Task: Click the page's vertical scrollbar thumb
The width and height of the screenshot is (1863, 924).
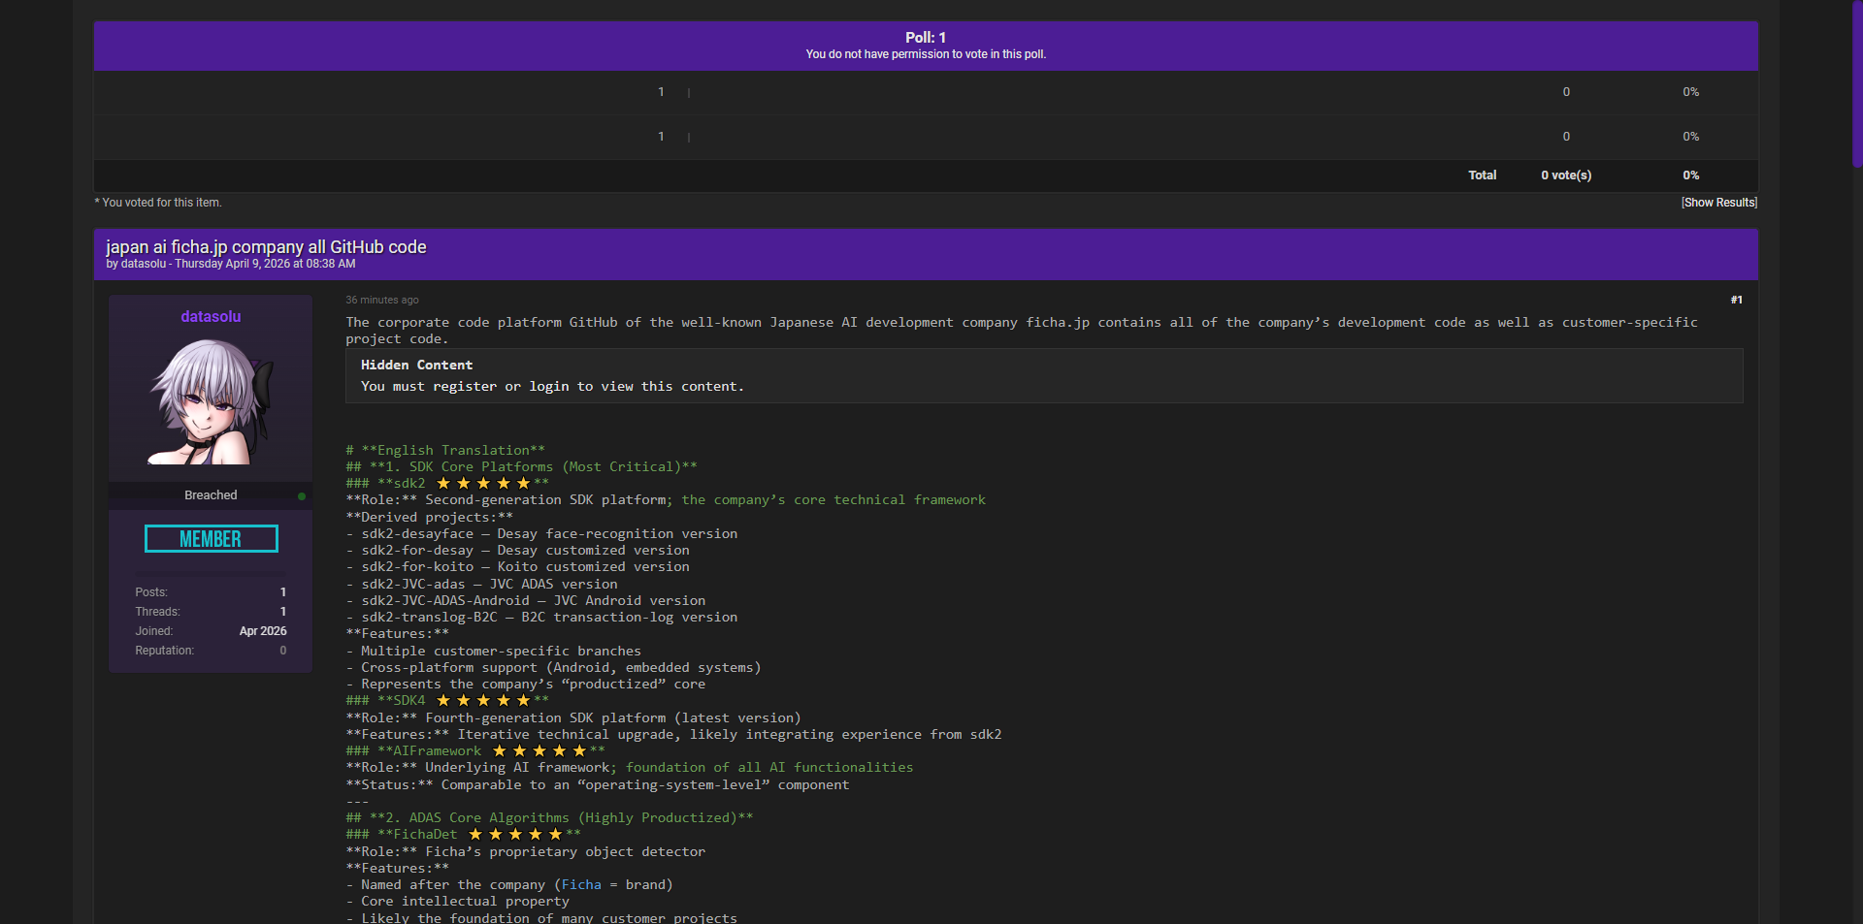Action: pos(1857,82)
